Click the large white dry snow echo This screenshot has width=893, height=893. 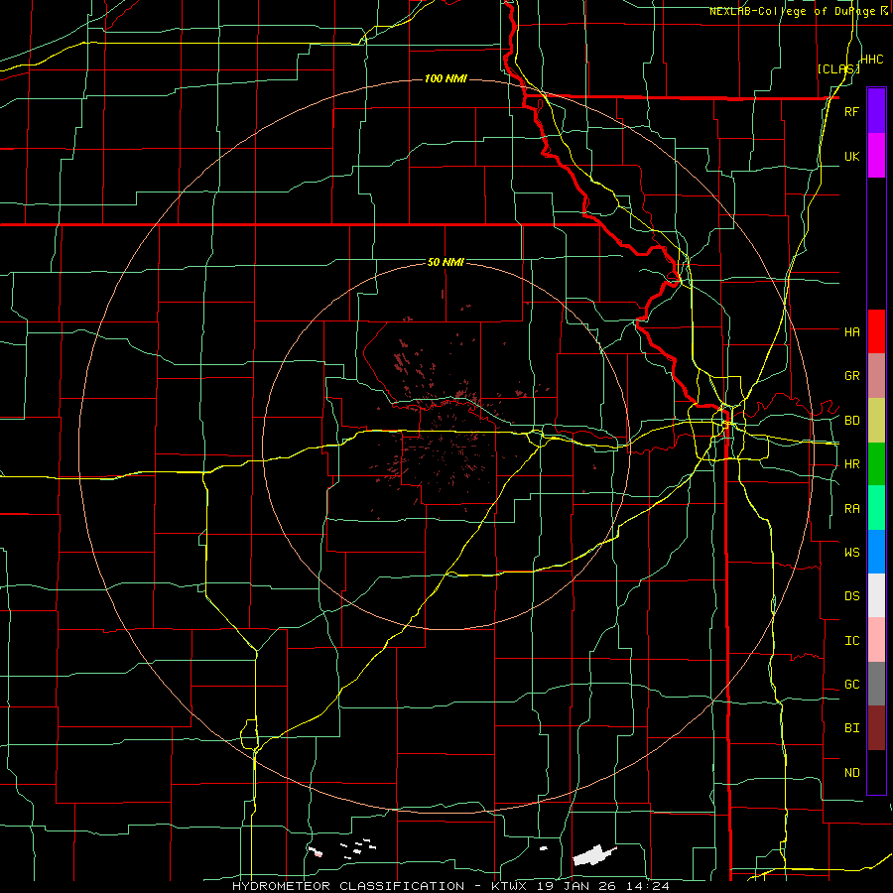[x=594, y=855]
